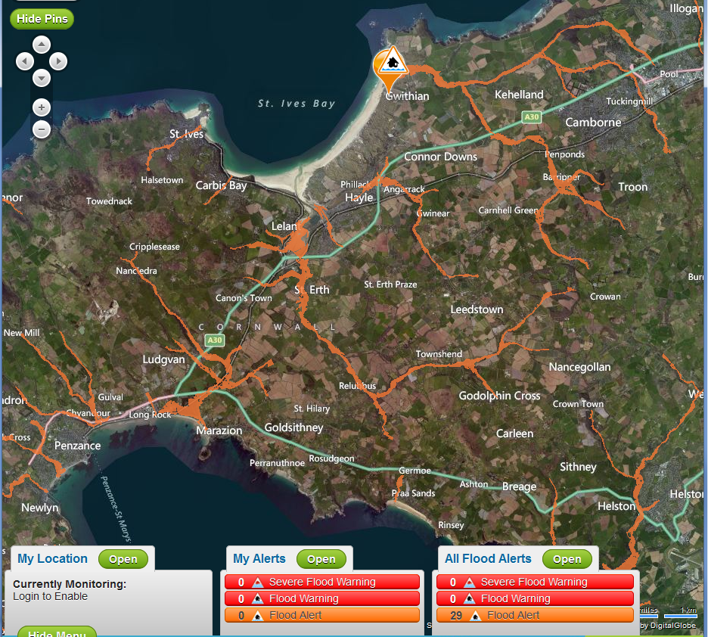This screenshot has height=637, width=708.
Task: Pan the map downward
Action: coord(42,78)
